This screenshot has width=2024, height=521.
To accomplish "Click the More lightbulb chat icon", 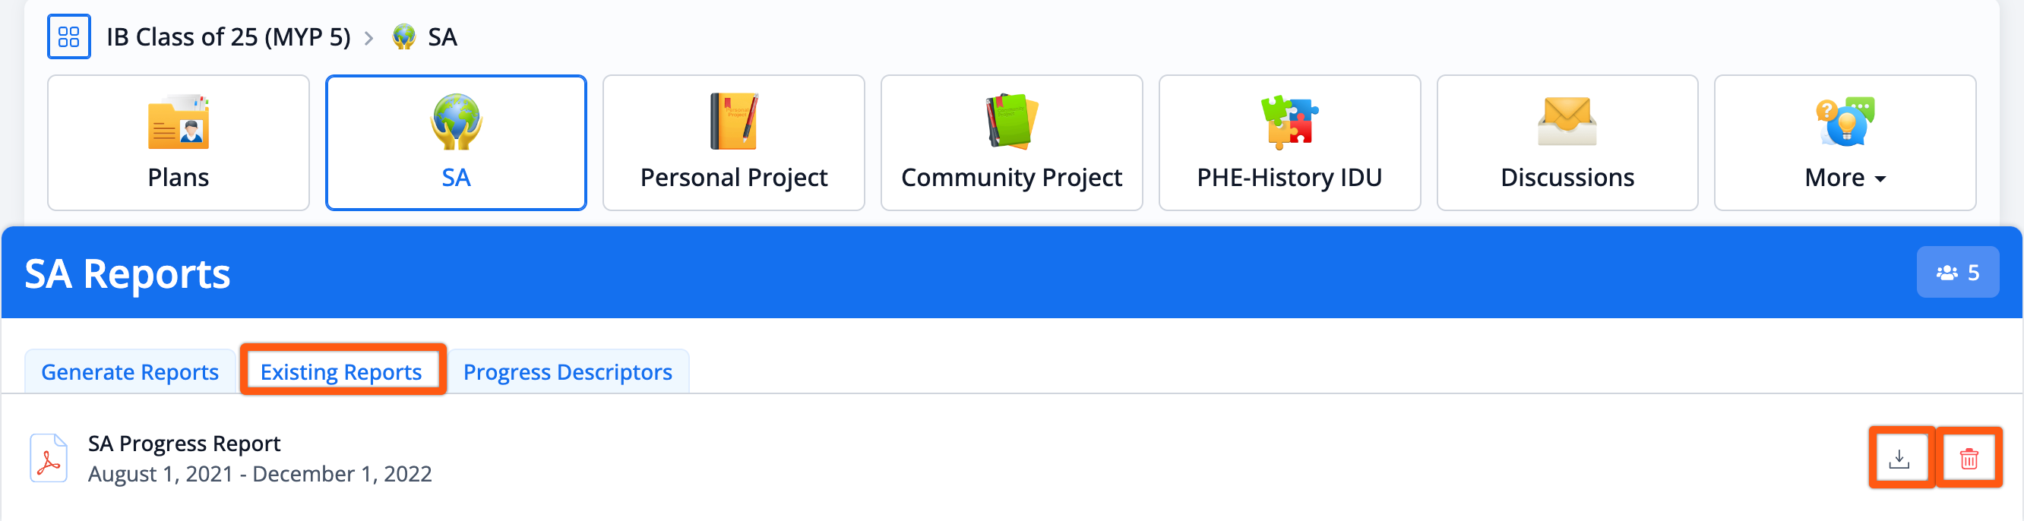I will (x=1844, y=122).
